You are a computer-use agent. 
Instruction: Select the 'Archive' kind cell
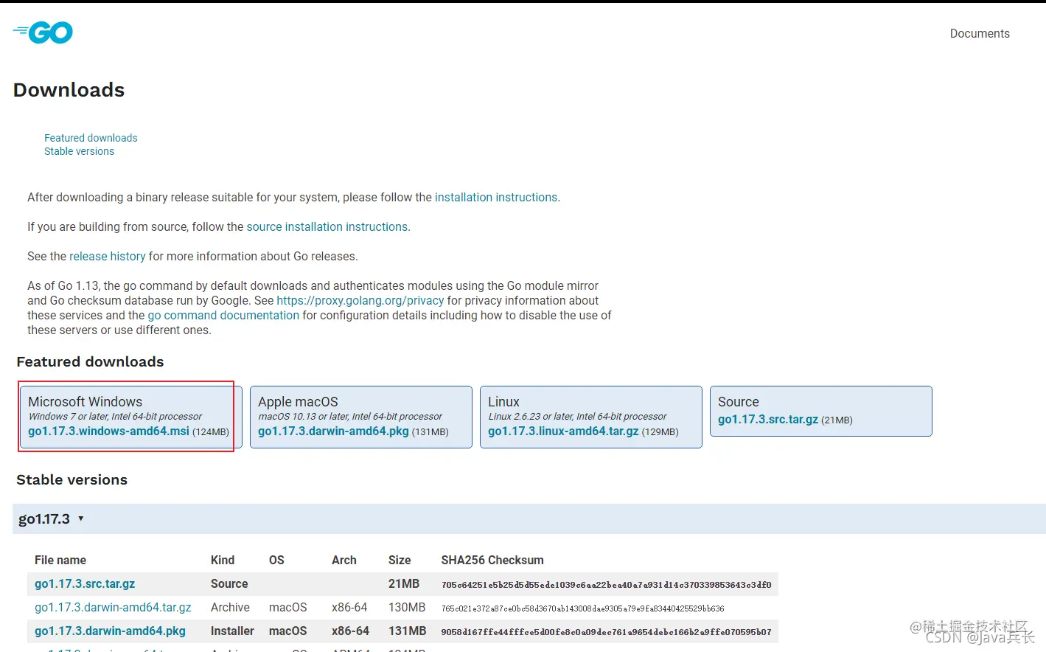coord(230,607)
